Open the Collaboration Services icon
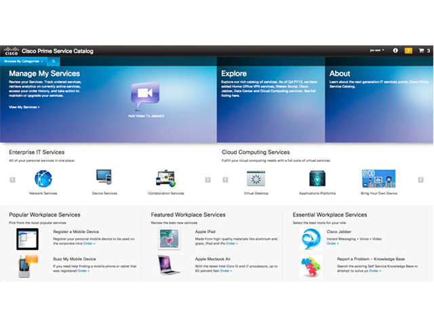 tap(165, 178)
